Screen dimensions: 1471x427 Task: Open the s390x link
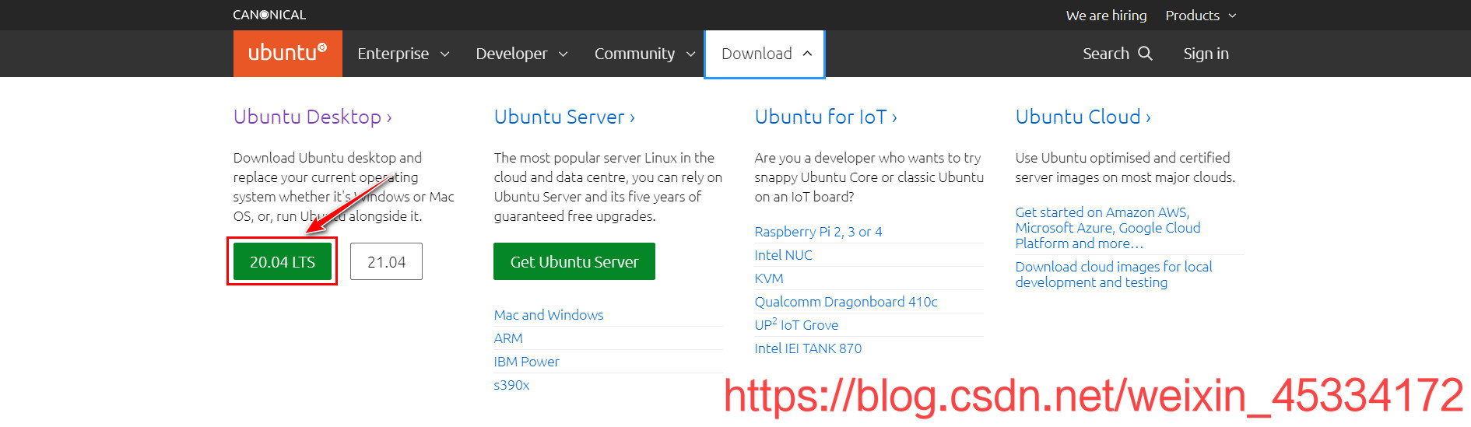click(x=511, y=385)
